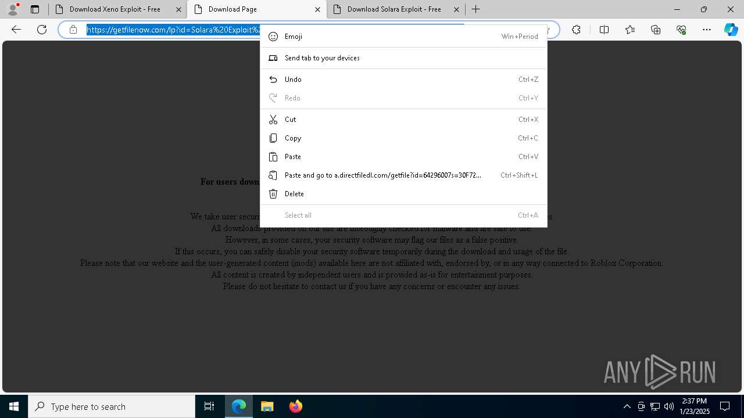Select the Download Page tab
The width and height of the screenshot is (744, 418).
tap(257, 9)
